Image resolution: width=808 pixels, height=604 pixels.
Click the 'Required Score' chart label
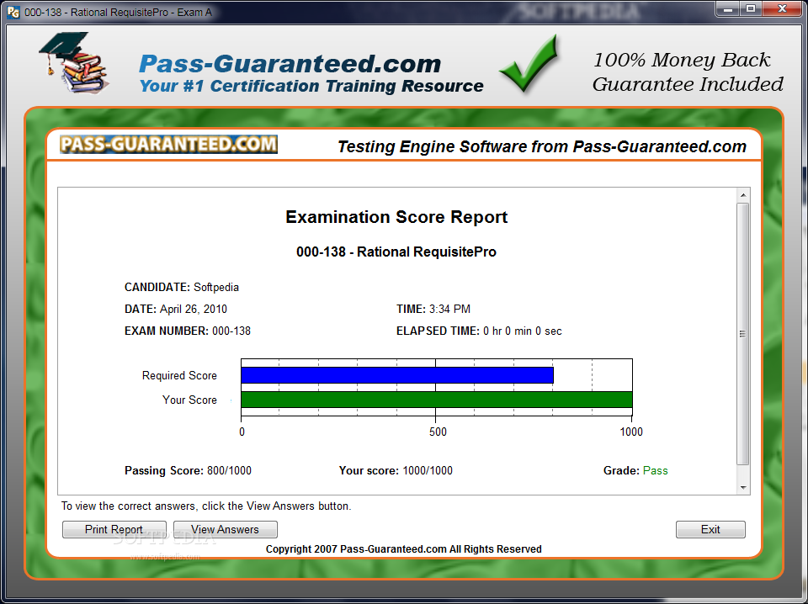point(179,376)
